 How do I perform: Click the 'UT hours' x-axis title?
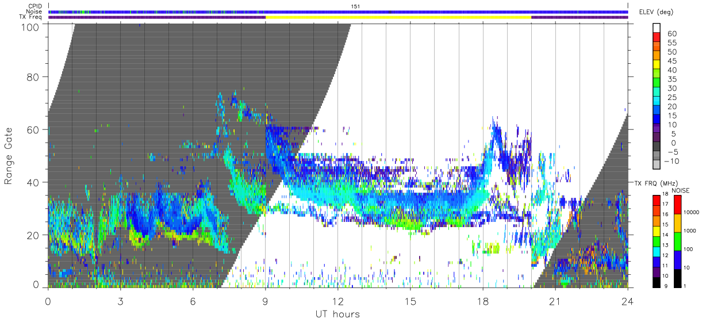click(x=337, y=314)
